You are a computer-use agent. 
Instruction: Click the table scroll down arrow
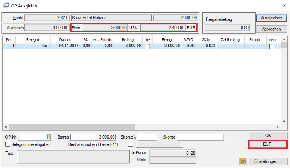click(284, 121)
